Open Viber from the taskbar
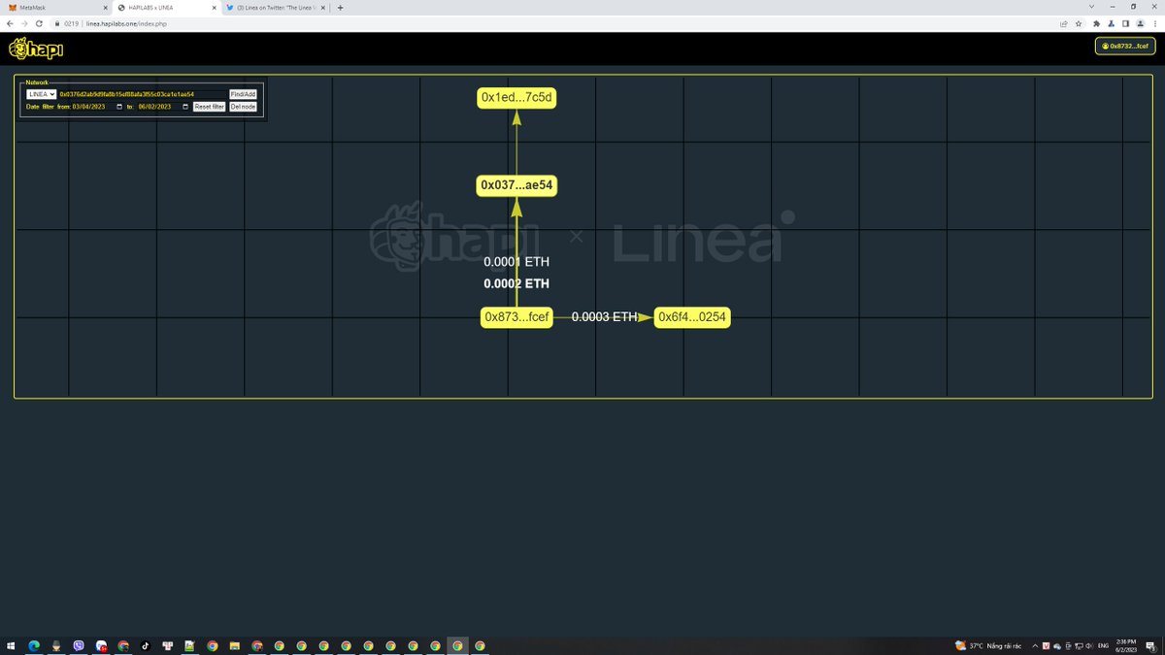The image size is (1165, 655). click(79, 645)
